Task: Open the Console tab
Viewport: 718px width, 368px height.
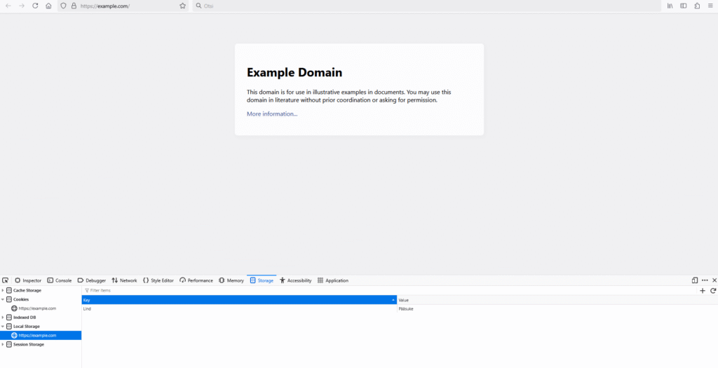Action: click(x=60, y=280)
